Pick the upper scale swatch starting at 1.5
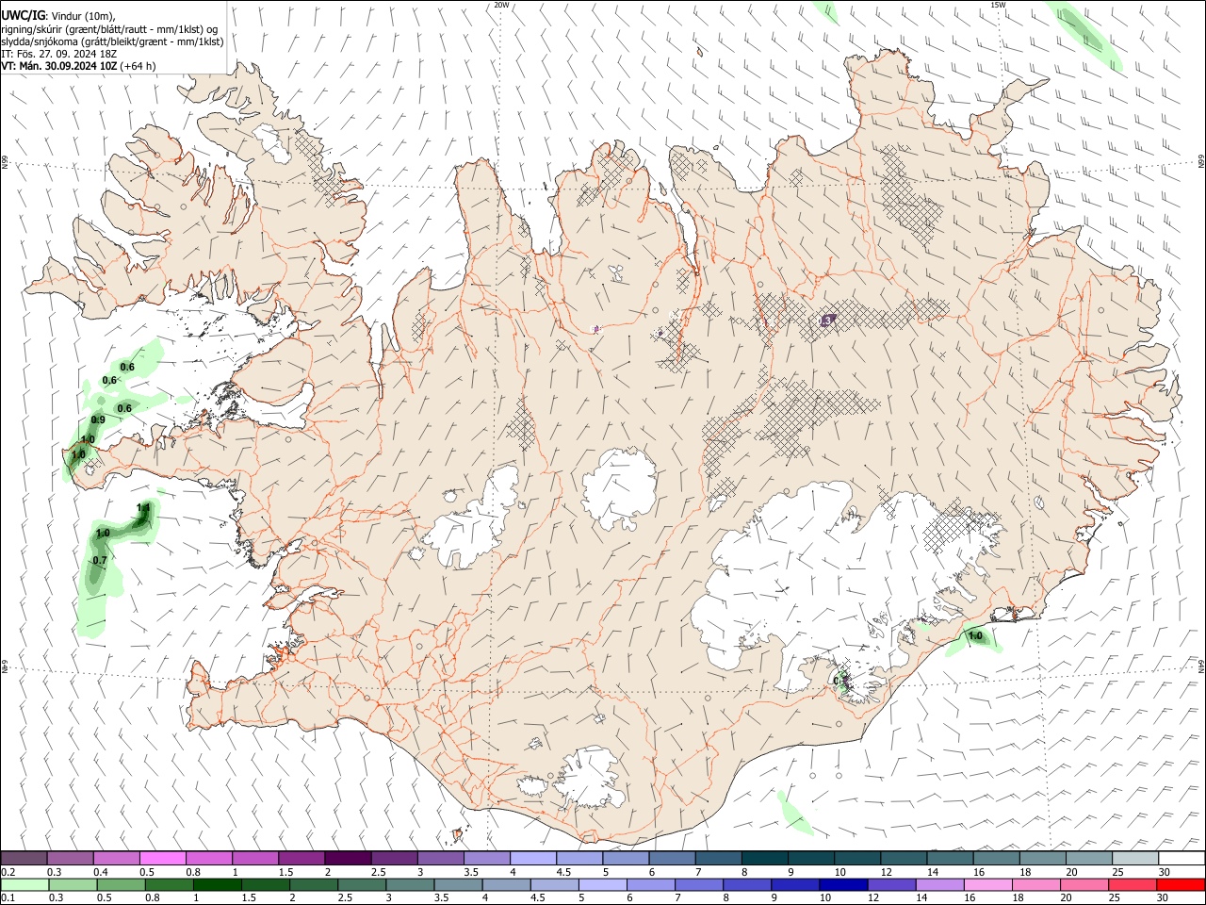The image size is (1206, 905). tap(301, 858)
